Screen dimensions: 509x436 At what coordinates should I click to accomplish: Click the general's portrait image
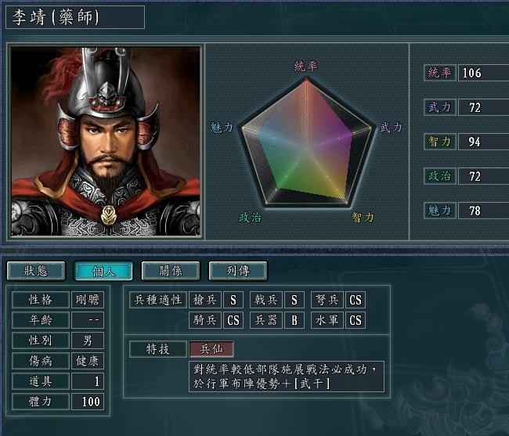click(x=106, y=142)
